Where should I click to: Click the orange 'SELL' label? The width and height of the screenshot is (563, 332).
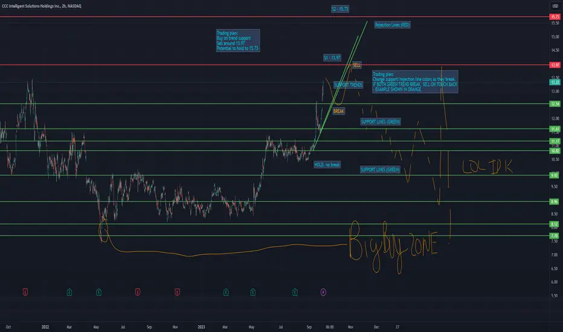click(356, 65)
